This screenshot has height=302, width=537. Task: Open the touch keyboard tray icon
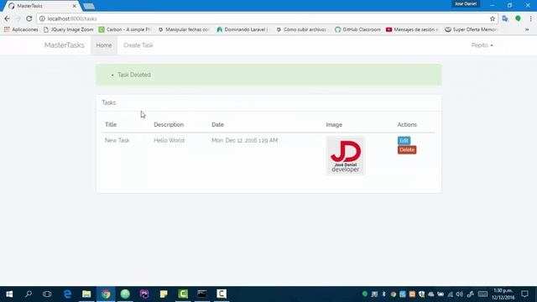point(483,294)
